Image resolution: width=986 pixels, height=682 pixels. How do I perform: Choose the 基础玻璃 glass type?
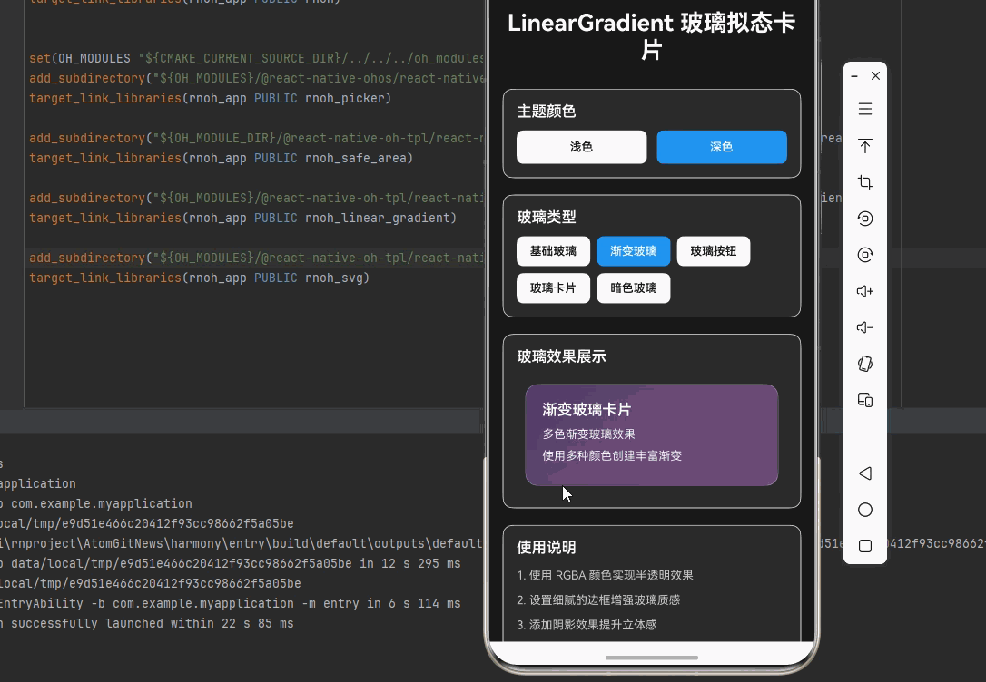click(x=553, y=251)
